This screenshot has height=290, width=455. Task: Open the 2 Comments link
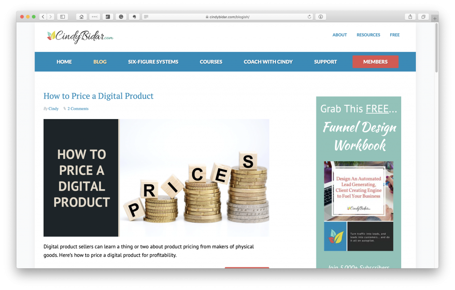(78, 109)
